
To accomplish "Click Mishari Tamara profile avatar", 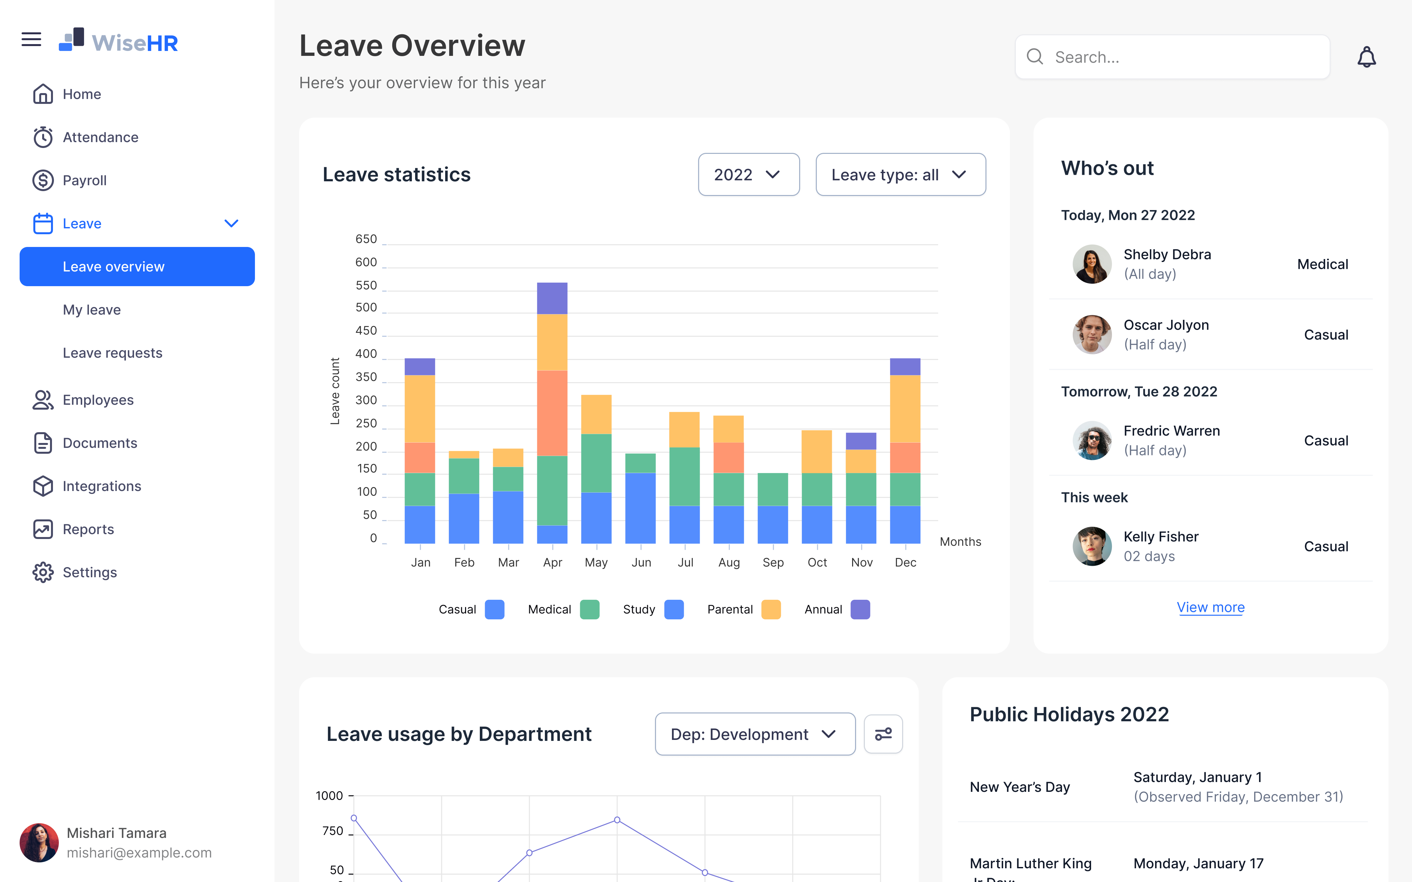I will 39,843.
